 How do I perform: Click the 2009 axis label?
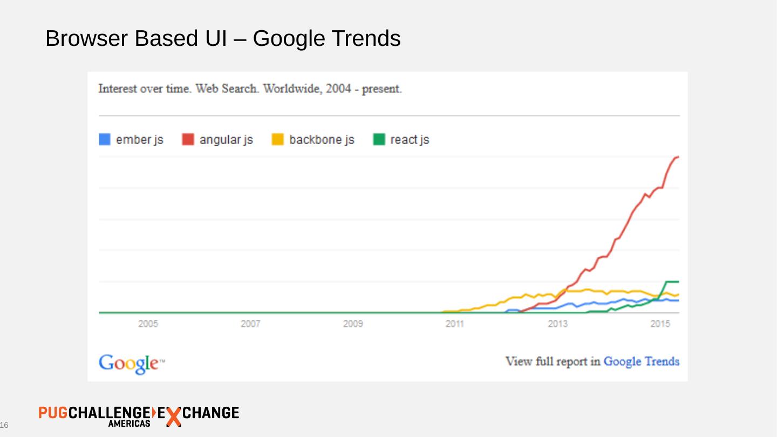pos(353,324)
